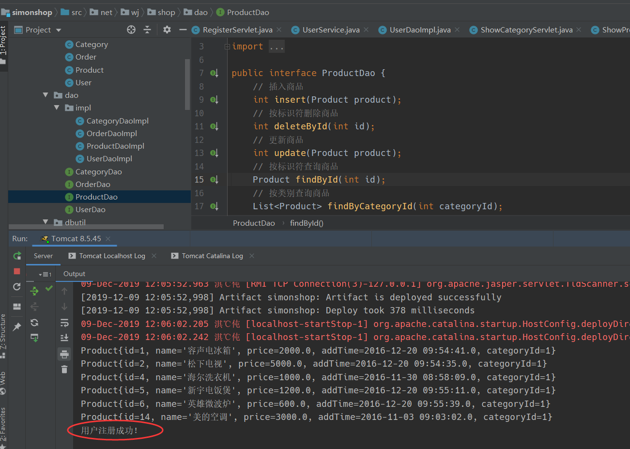The height and width of the screenshot is (449, 630).
Task: Click the Down the stack trace arrow
Action: pyautogui.click(x=64, y=307)
